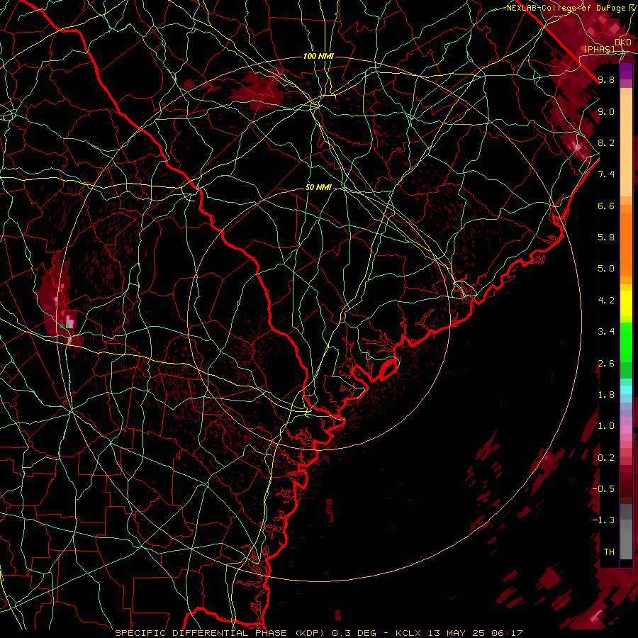This screenshot has height=638, width=638.
Task: Click the 50 NMI range ring label
Action: [318, 187]
